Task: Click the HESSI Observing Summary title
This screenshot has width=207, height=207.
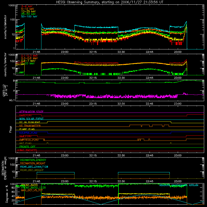Action: (109, 2)
